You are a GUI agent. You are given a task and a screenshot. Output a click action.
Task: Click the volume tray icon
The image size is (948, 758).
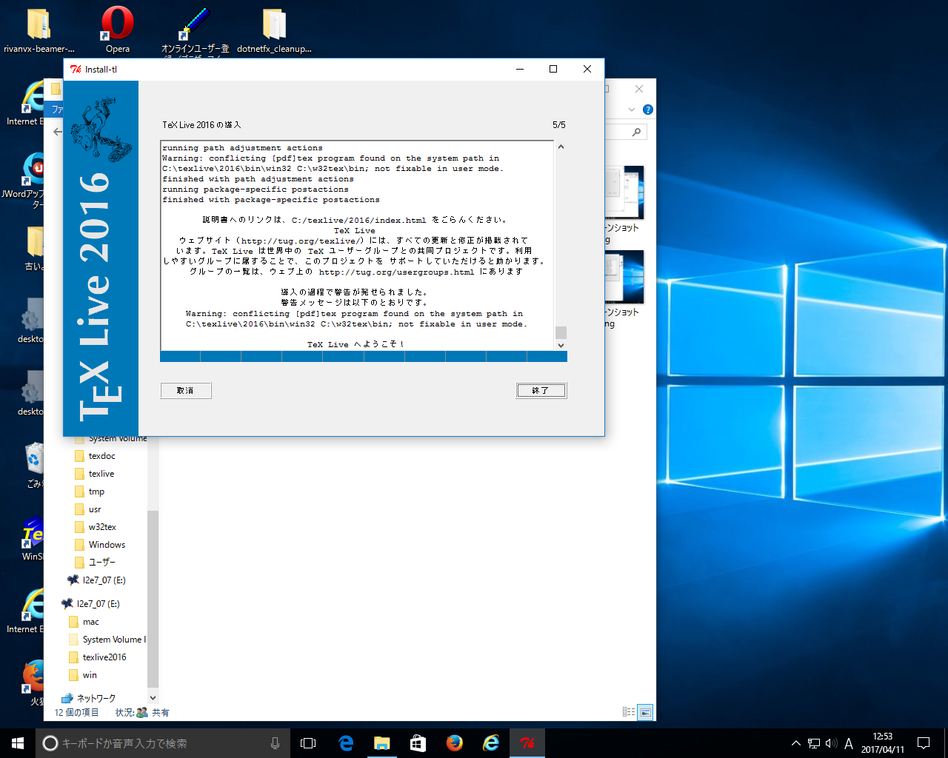pos(831,743)
